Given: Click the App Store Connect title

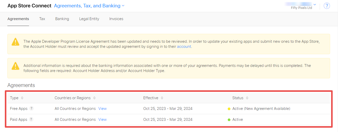Looking at the screenshot, I should click(x=29, y=6).
